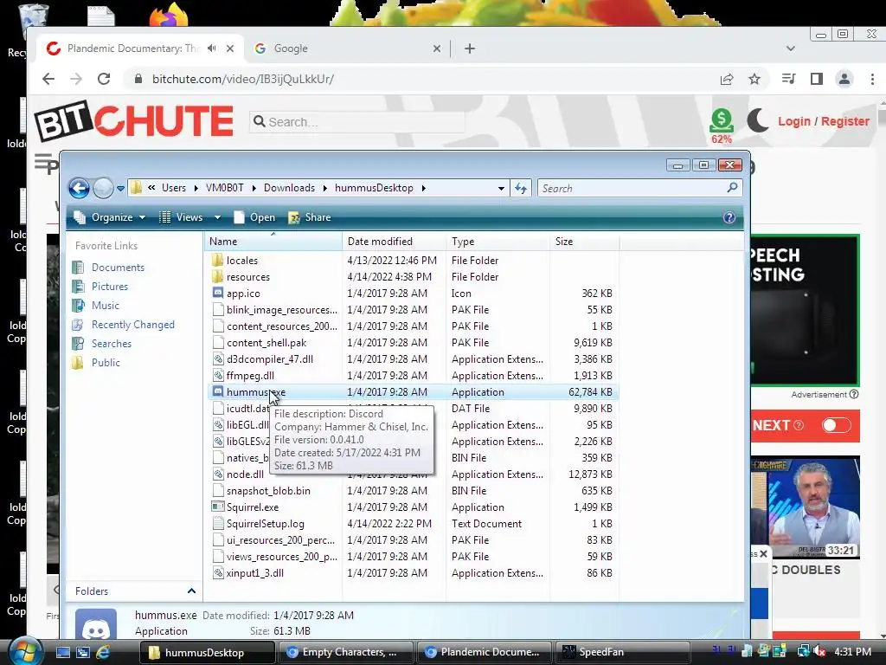The image size is (886, 665).
Task: Click the Explorer back navigation button
Action: coord(79,188)
